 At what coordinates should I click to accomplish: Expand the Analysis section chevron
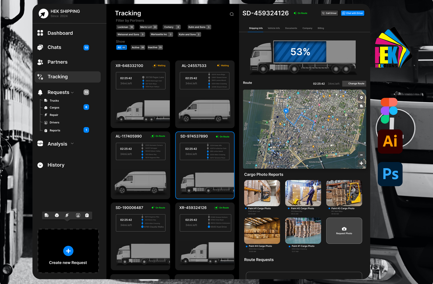click(72, 144)
